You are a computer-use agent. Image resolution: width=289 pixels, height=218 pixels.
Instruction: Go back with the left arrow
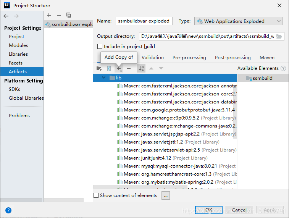[x=6, y=16]
